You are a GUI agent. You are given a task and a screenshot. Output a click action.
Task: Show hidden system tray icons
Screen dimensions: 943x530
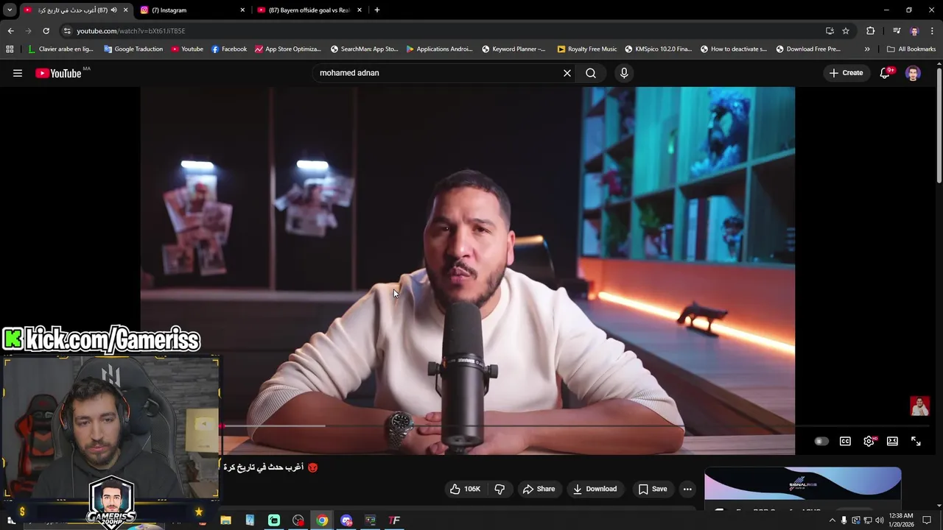[x=832, y=520]
